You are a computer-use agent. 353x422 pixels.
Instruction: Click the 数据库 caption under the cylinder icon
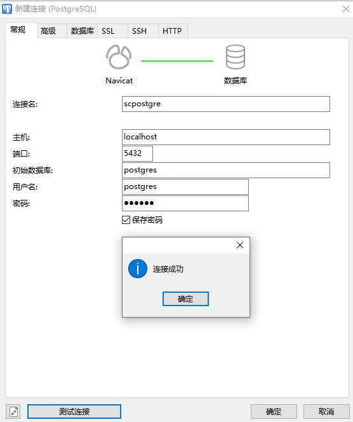tap(236, 80)
